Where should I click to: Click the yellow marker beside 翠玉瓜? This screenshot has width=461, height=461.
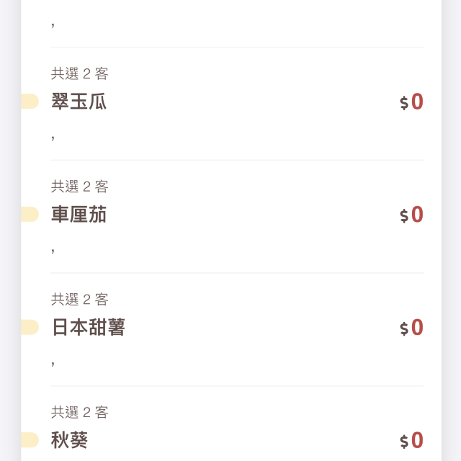[30, 102]
